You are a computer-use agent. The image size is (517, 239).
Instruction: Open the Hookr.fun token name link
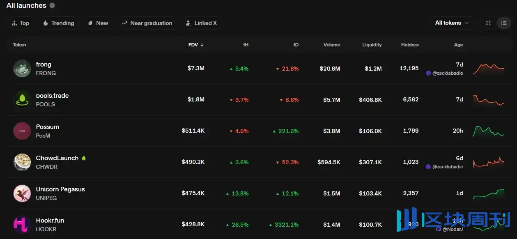coord(50,221)
